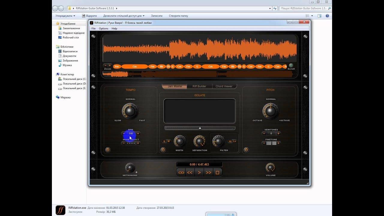Image resolution: width=384 pixels, height=216 pixels.
Task: Click the rewind button
Action: [x=190, y=172]
